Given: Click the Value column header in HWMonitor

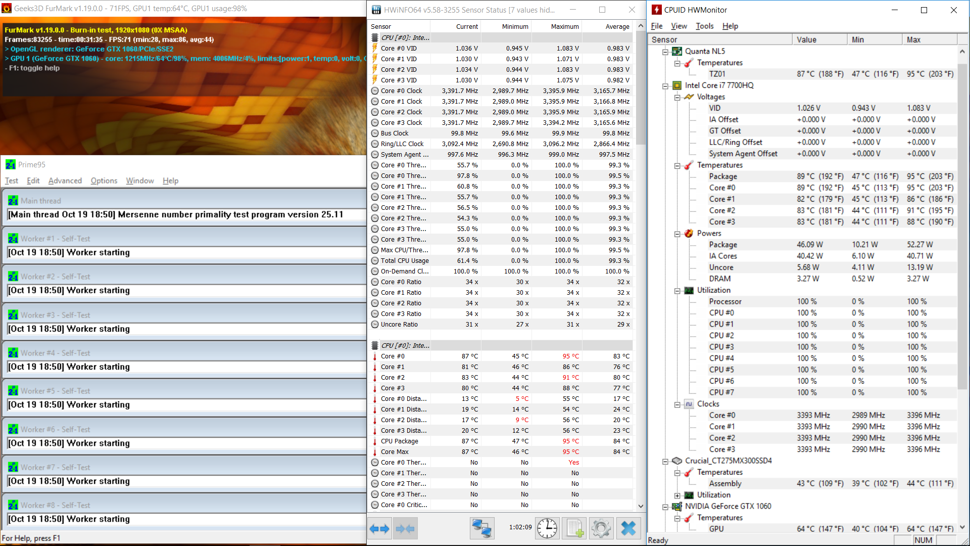Looking at the screenshot, I should pos(819,39).
